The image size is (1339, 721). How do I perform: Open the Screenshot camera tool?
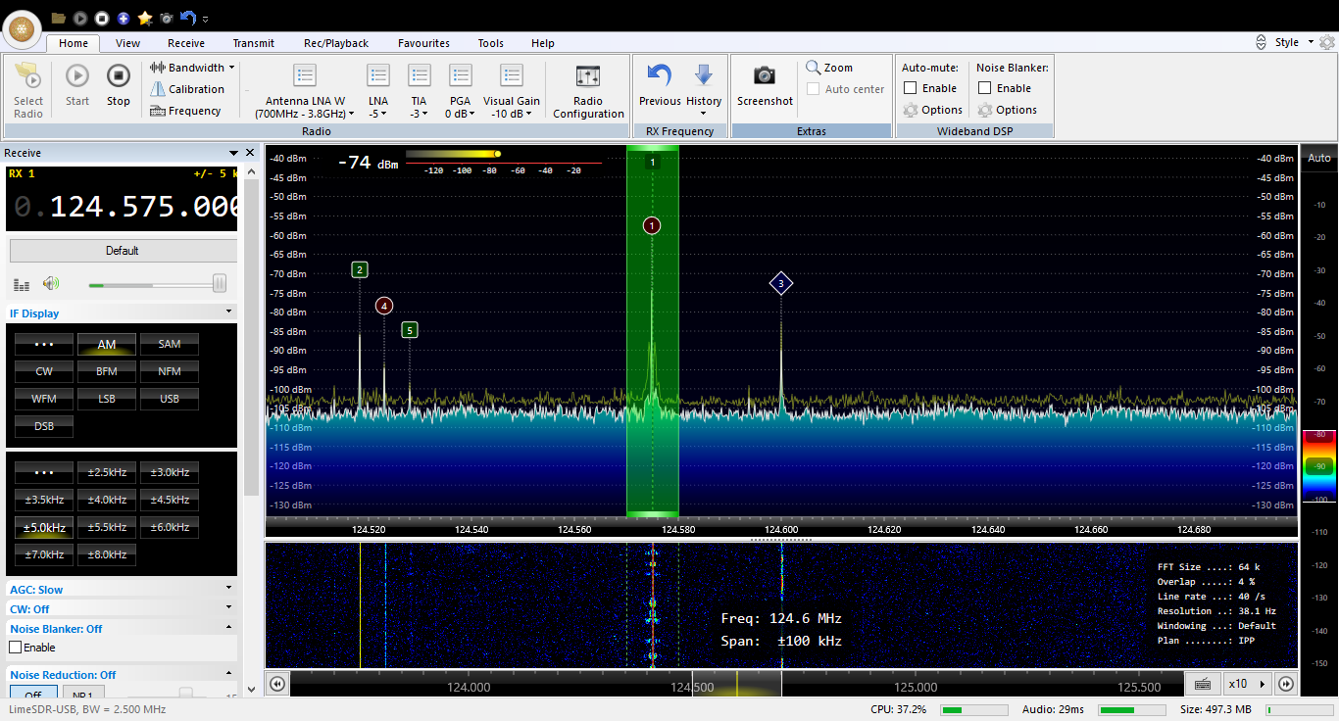pos(765,76)
